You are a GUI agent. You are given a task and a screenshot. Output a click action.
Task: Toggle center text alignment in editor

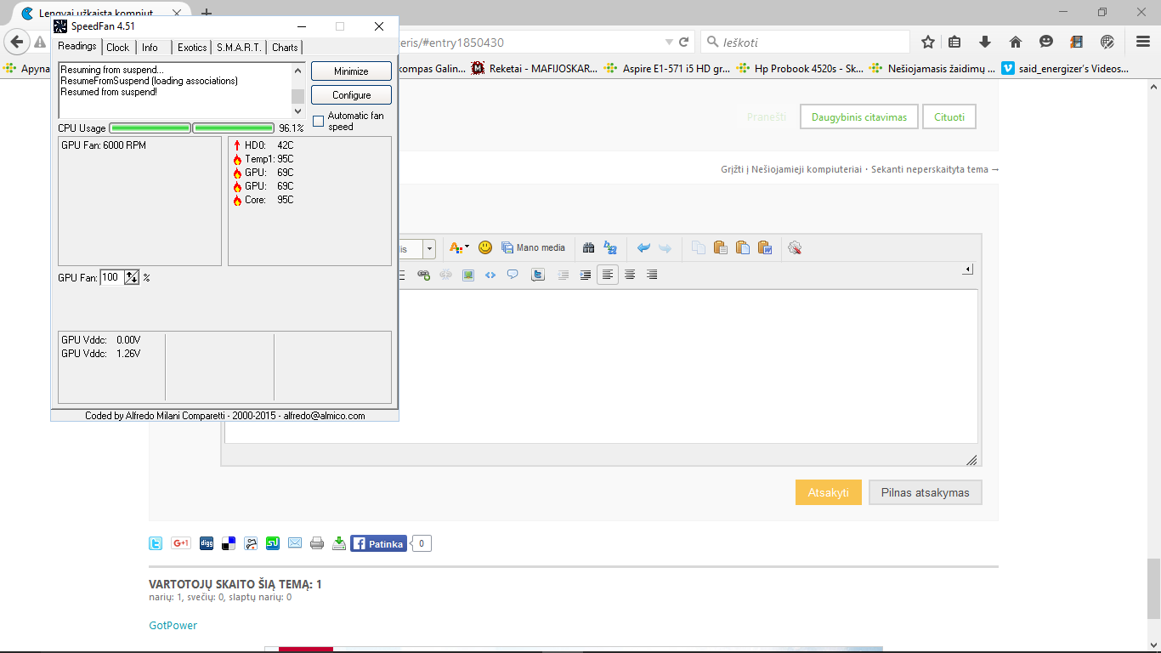[x=630, y=275]
